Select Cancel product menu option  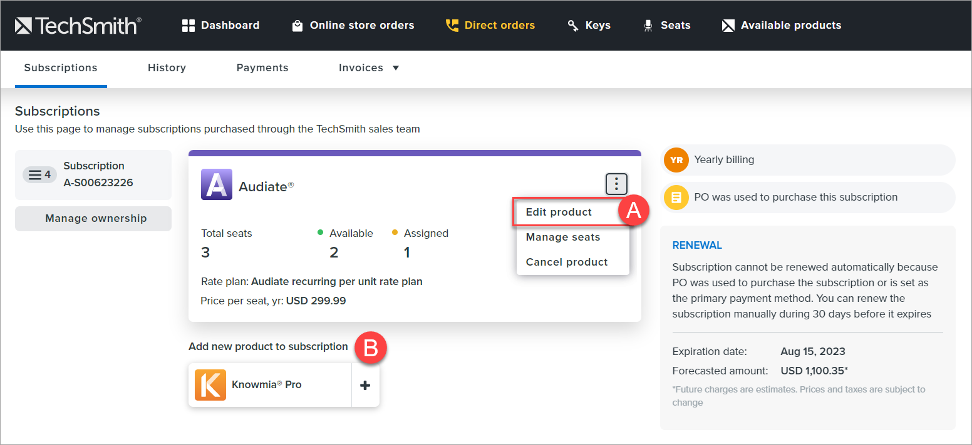[566, 262]
